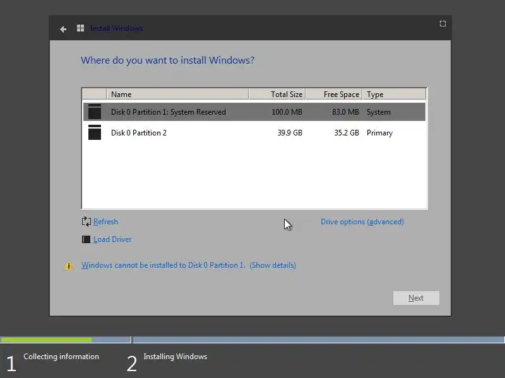
Task: Click the drive icon for Partition 1
Action: tap(95, 112)
